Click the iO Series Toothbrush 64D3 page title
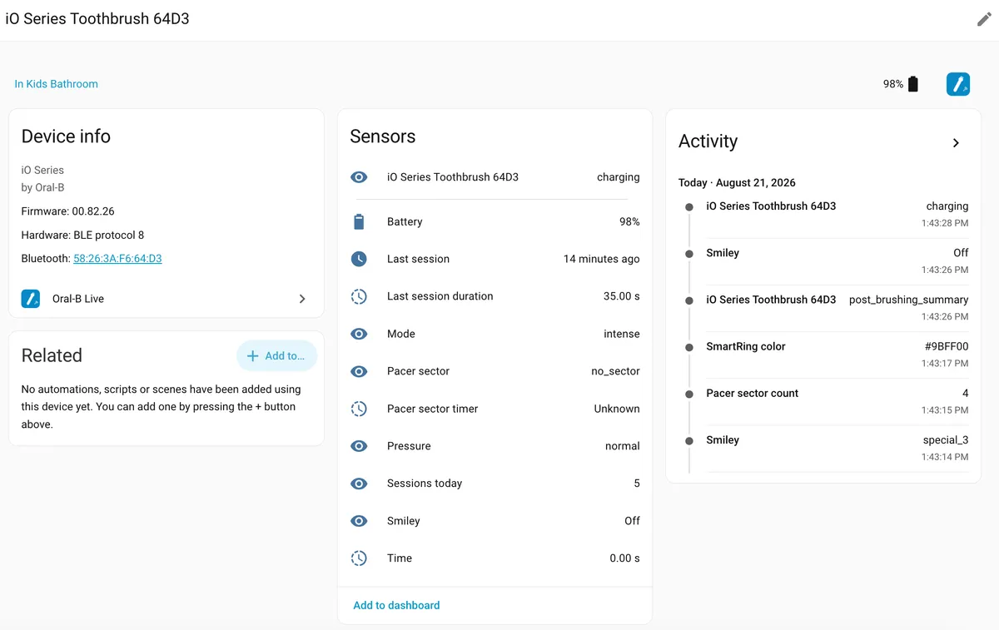The image size is (999, 630). point(97,18)
